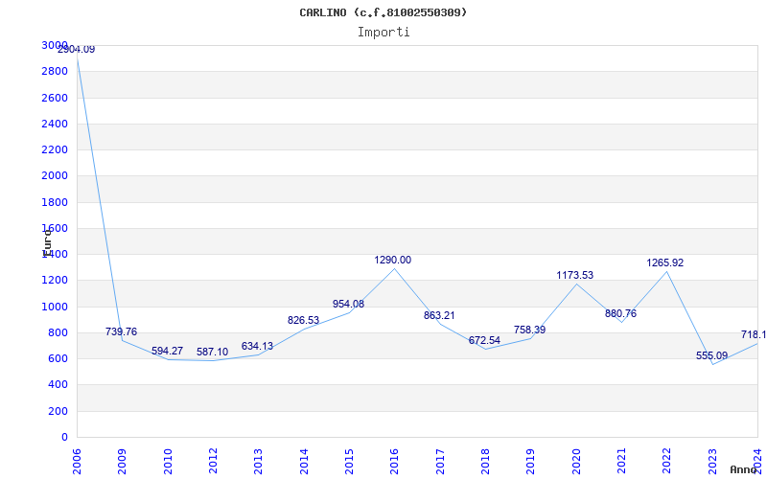Click data label 594.27
Screen dimensions: 767x479
167,351
